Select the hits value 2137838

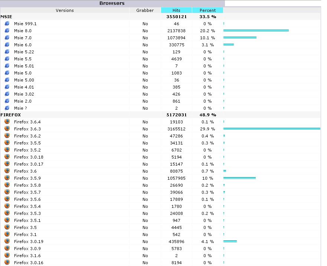176,31
